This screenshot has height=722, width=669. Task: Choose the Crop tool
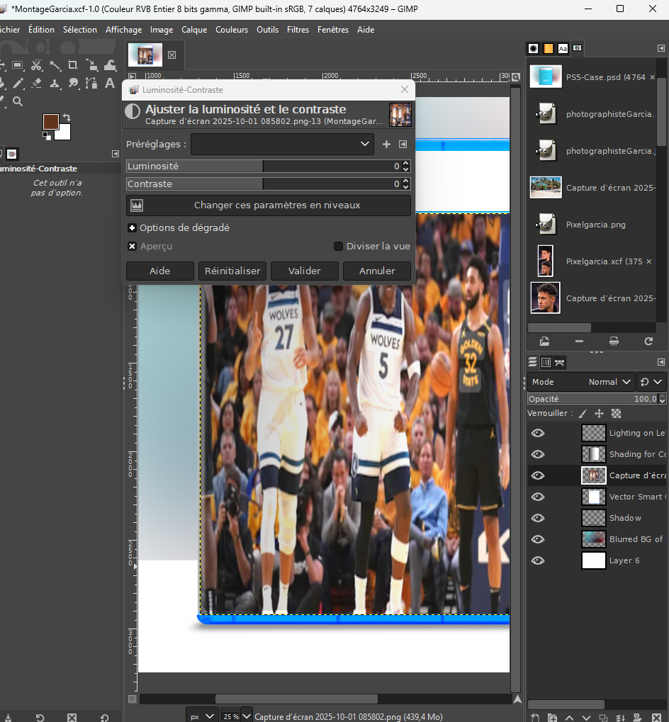pos(73,66)
